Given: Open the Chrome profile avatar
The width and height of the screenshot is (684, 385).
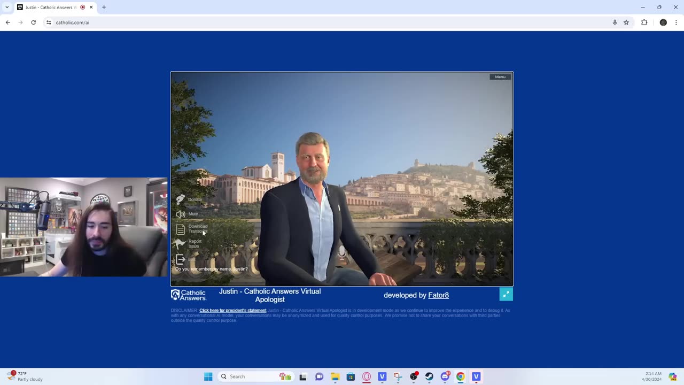Looking at the screenshot, I should pos(663,22).
